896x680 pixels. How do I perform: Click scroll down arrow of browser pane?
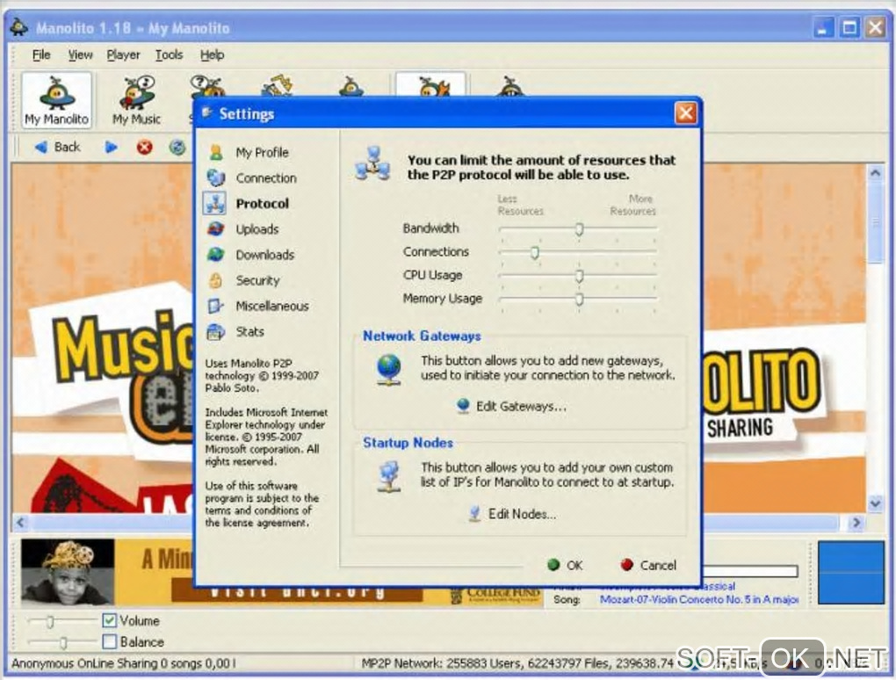pyautogui.click(x=875, y=503)
